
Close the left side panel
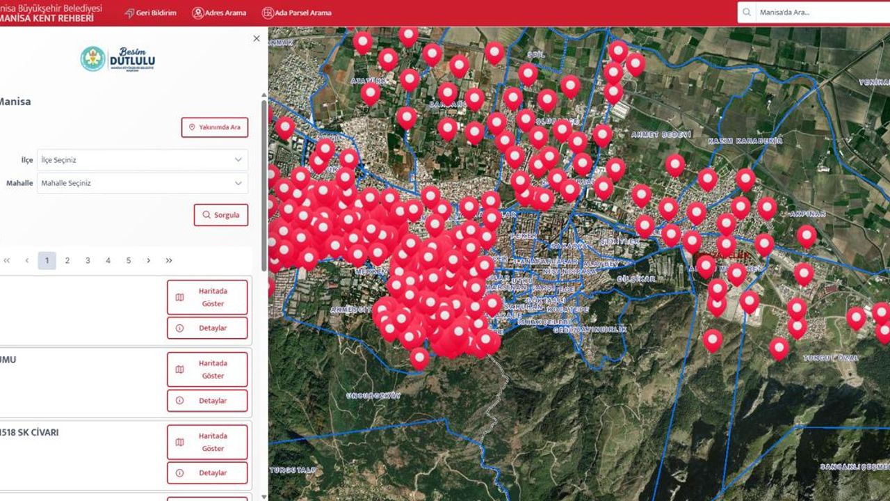pyautogui.click(x=257, y=39)
